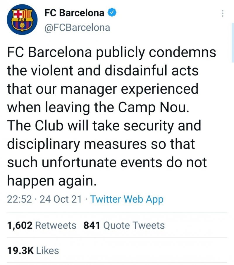Open the @FCBarcelona handle link
This screenshot has height=265, width=234.
pyautogui.click(x=77, y=27)
